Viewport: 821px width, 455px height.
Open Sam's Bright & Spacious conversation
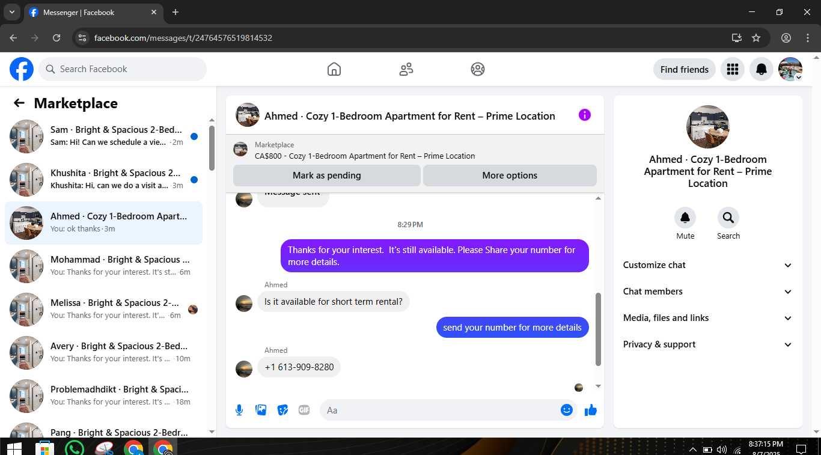click(104, 136)
